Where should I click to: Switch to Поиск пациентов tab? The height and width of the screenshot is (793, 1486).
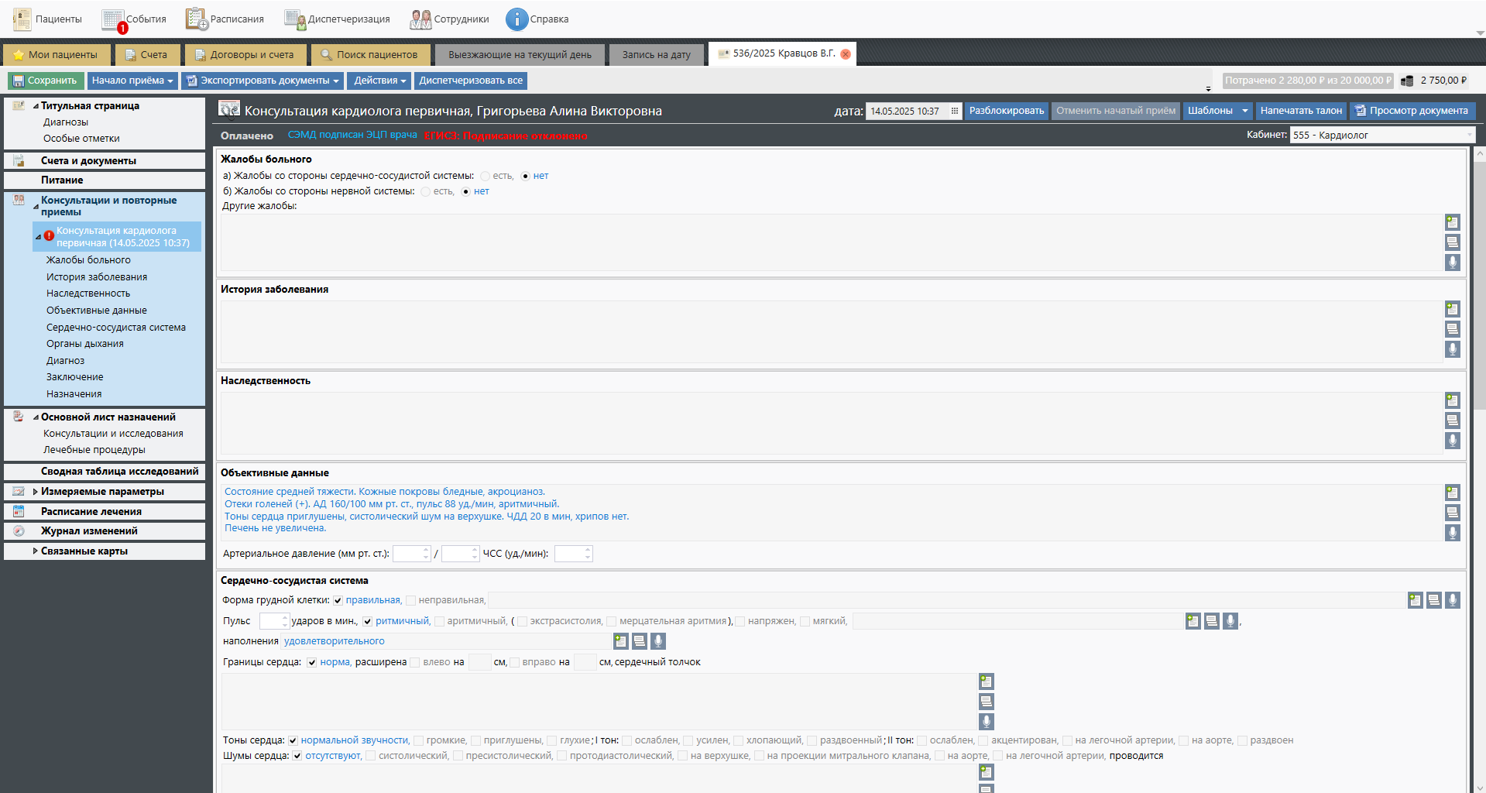click(x=370, y=55)
